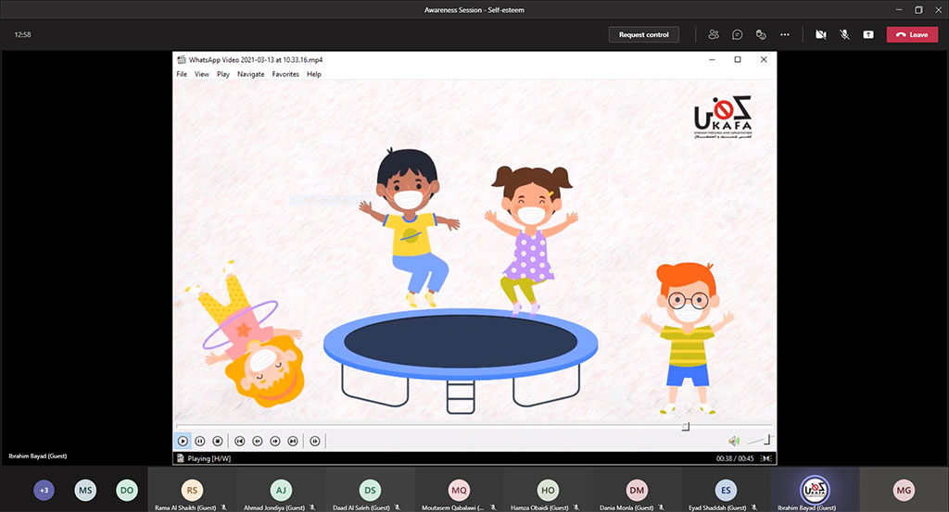Pause the video in media player
This screenshot has width=949, height=512.
tap(200, 442)
